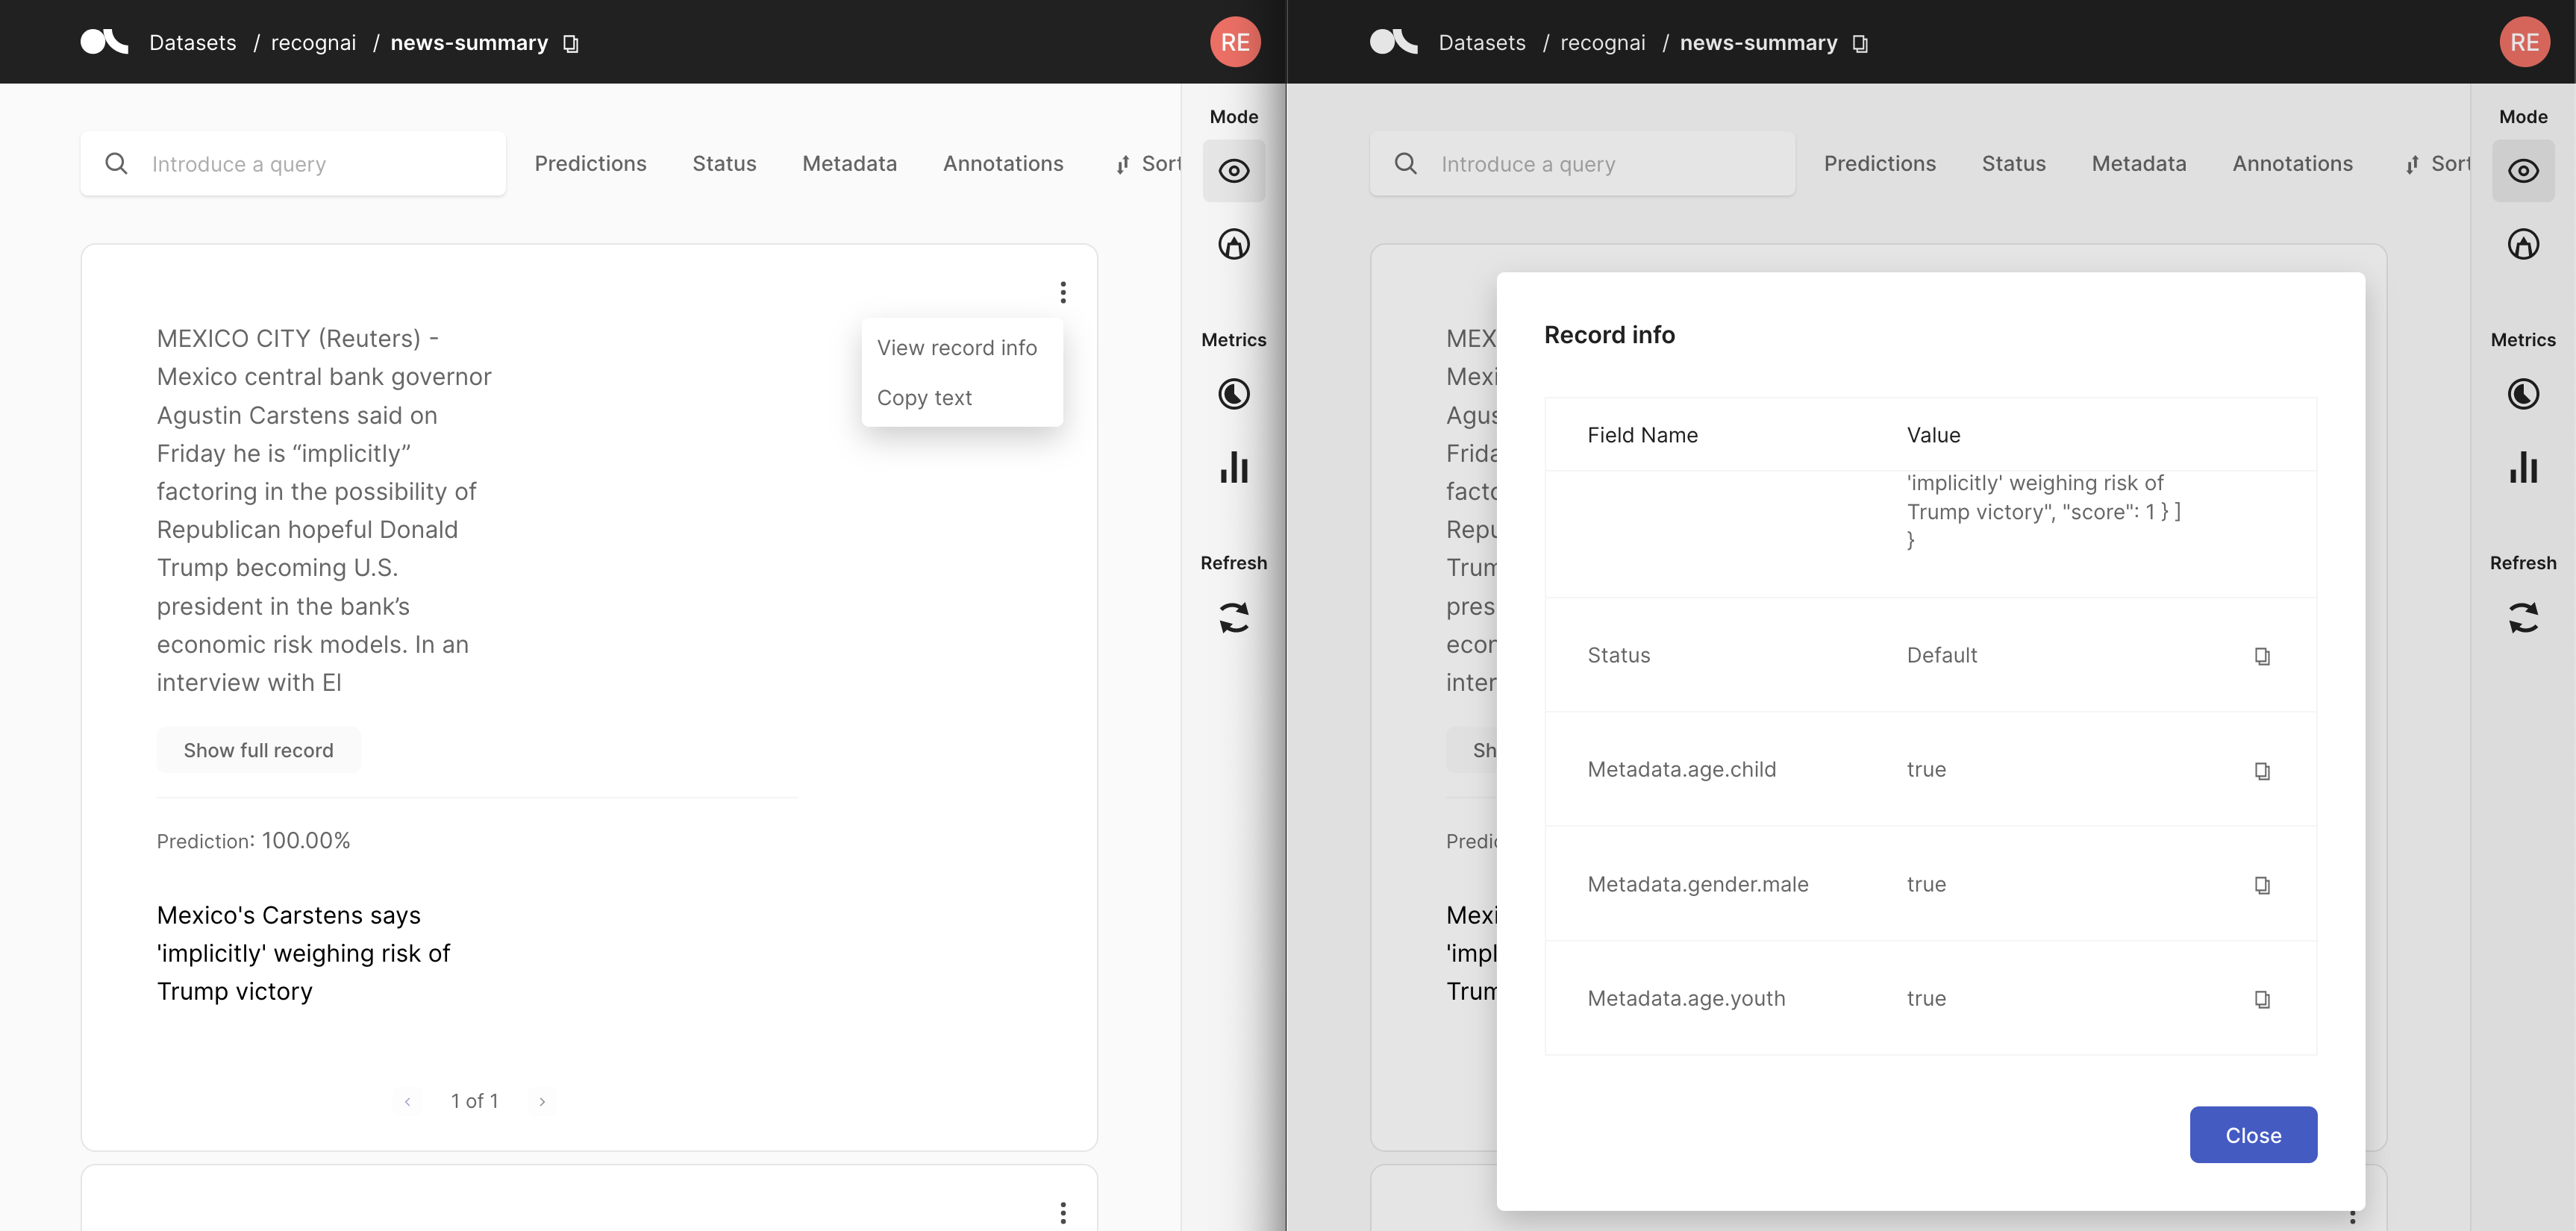Click the Prediction: 100.00% label
Viewport: 2576px width, 1231px height.
253,841
